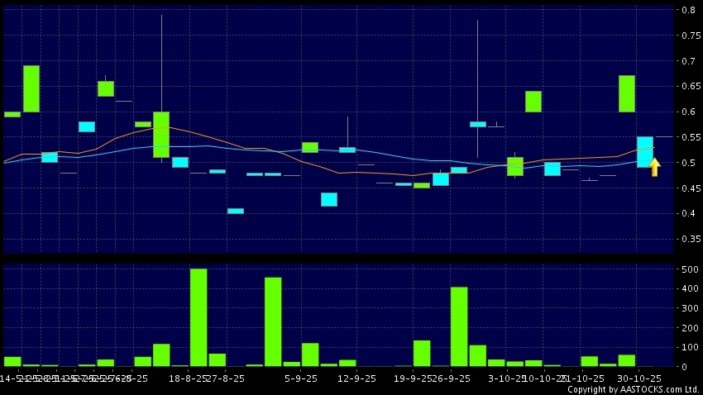
Task: Click the 500 volume axis label
Action: point(686,269)
